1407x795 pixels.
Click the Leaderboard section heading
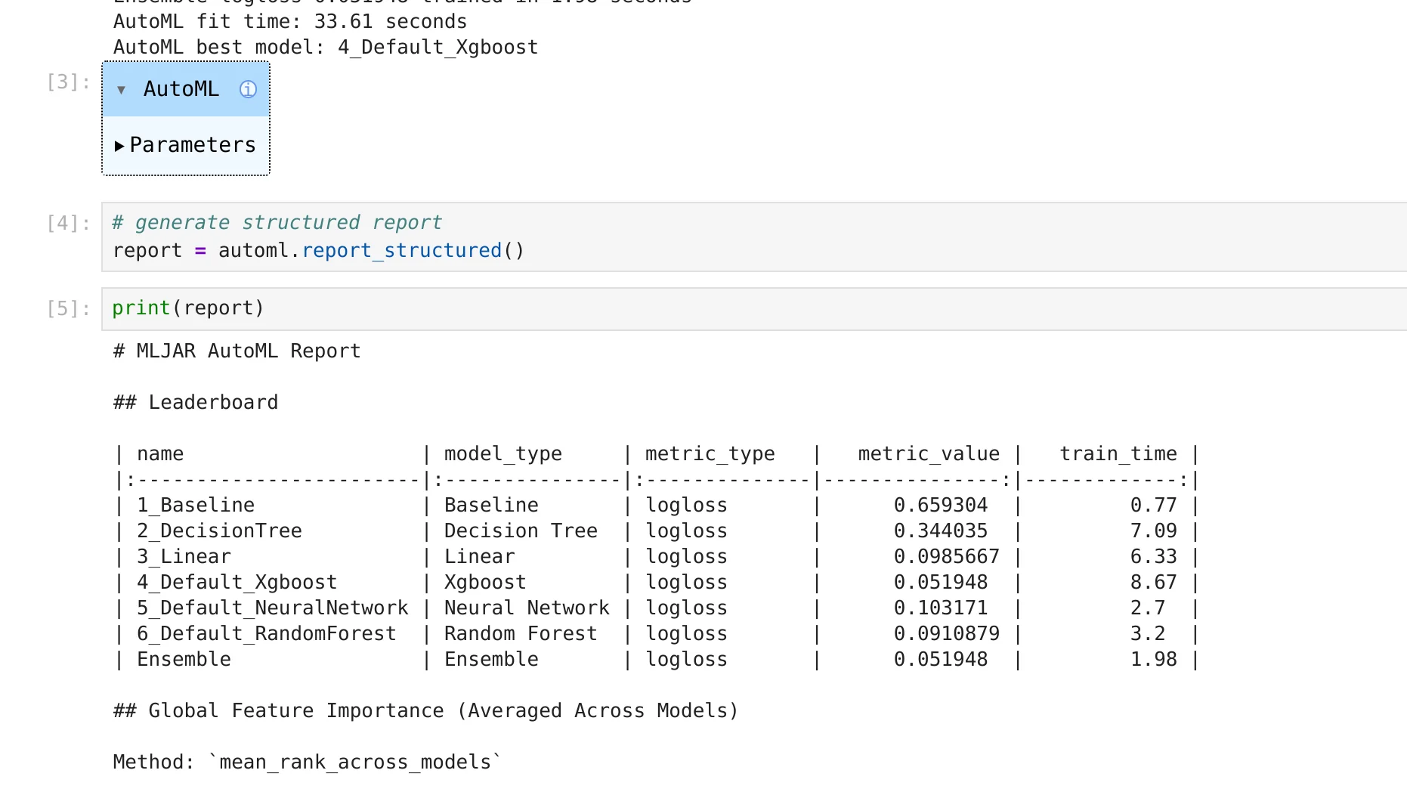coord(195,402)
